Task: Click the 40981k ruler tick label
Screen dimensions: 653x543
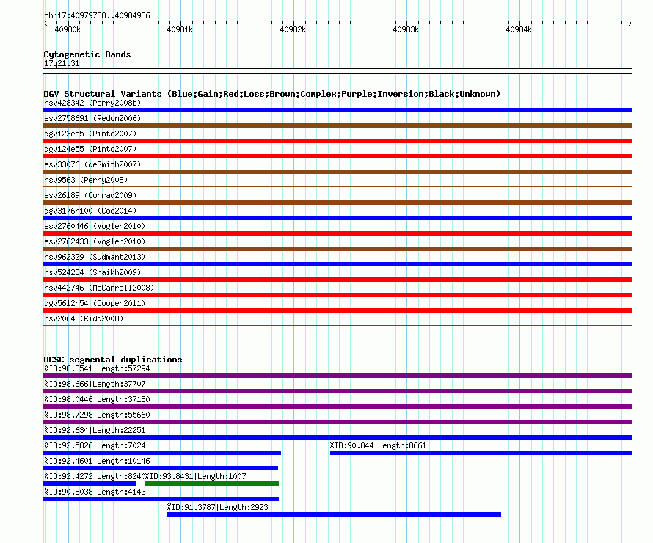Action: [180, 29]
